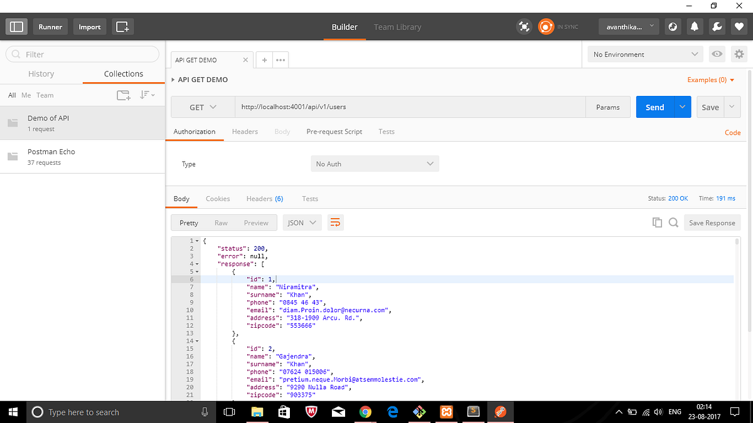The image size is (753, 423).
Task: Open the No Environment dropdown
Action: click(644, 55)
